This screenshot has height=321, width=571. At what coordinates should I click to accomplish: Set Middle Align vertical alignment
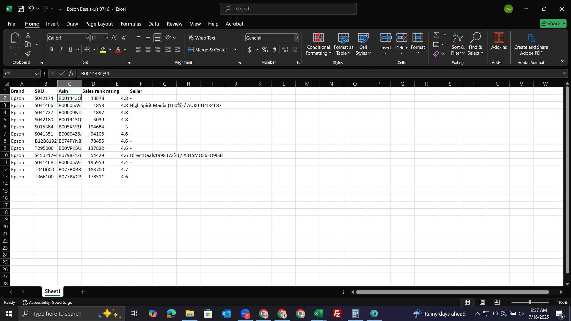[148, 37]
